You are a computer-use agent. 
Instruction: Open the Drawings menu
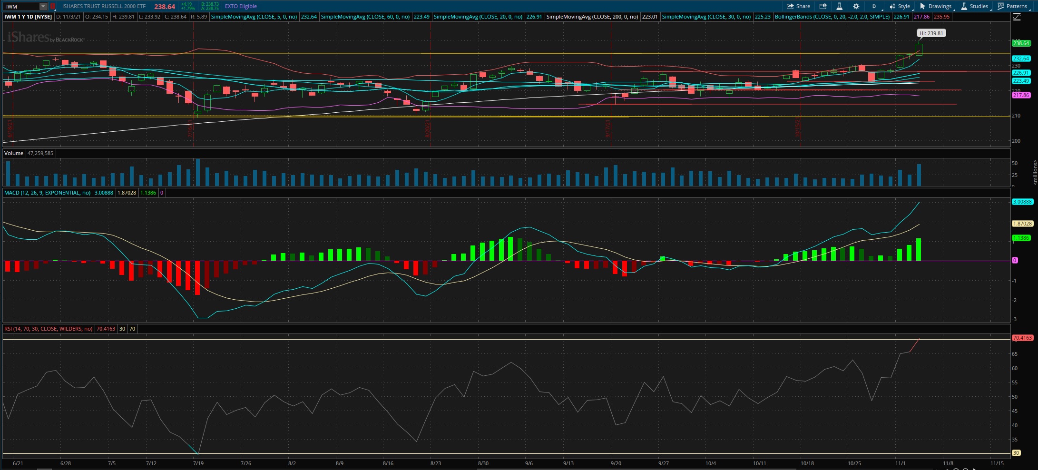click(x=936, y=6)
